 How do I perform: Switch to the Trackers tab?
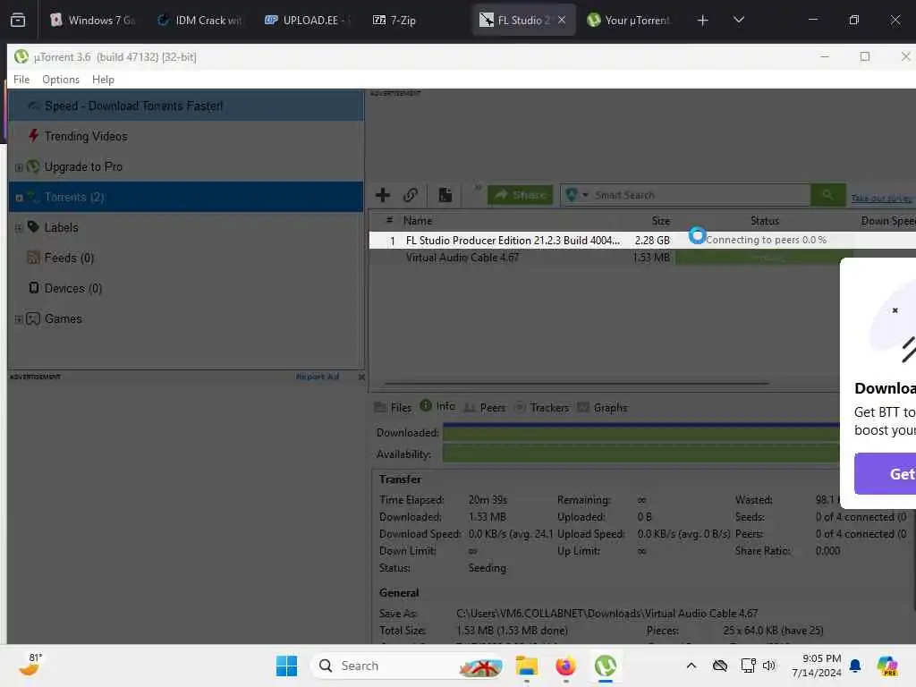(541, 408)
